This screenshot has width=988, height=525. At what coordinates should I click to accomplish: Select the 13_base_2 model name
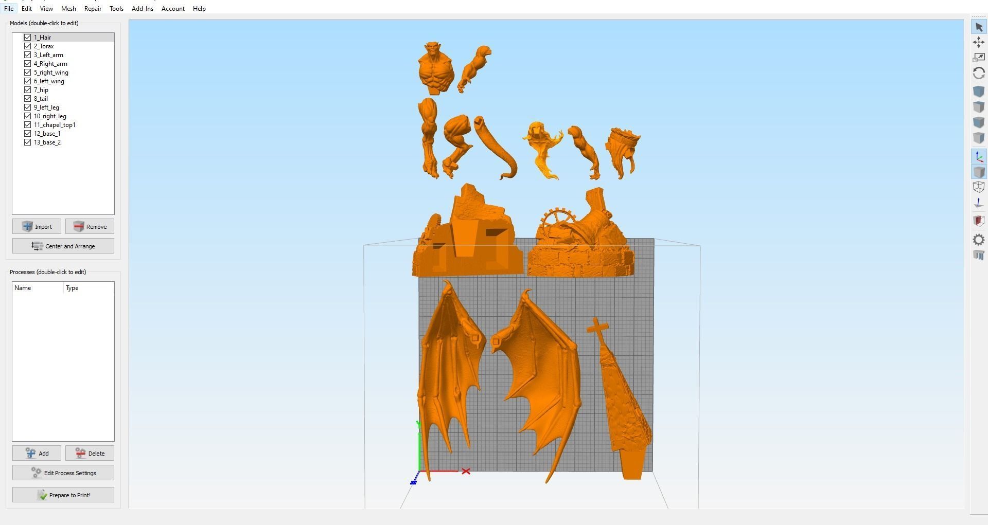pos(47,142)
